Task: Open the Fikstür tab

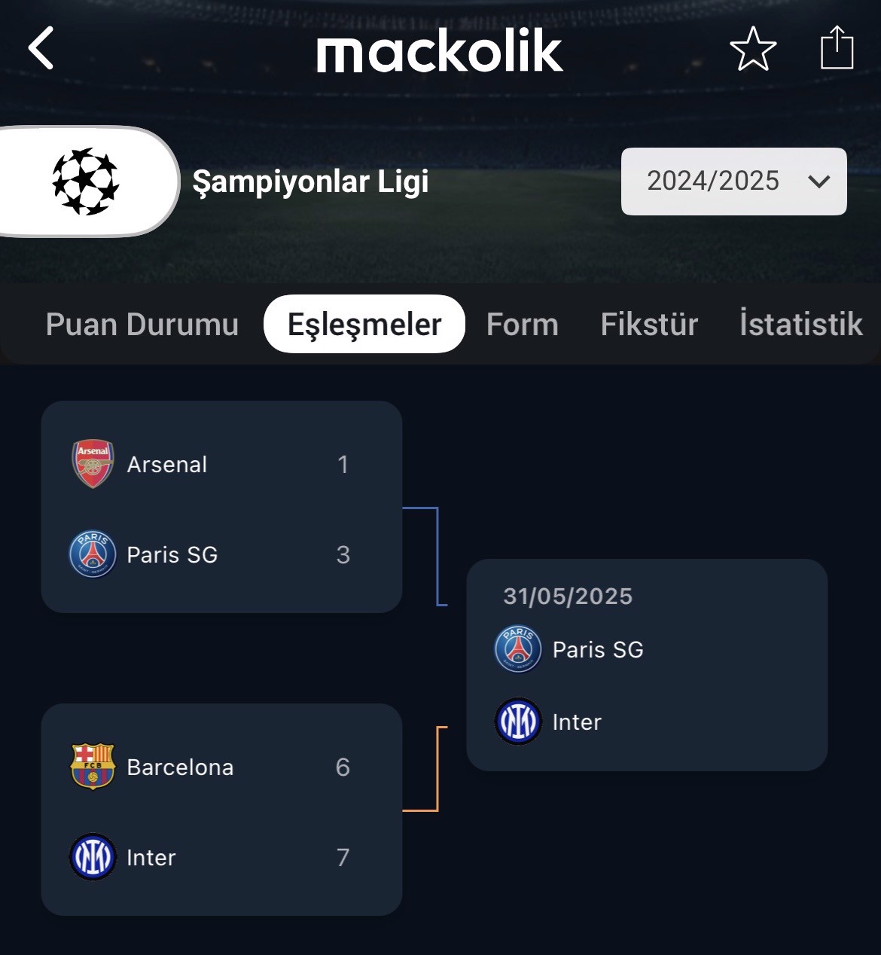Action: click(649, 324)
